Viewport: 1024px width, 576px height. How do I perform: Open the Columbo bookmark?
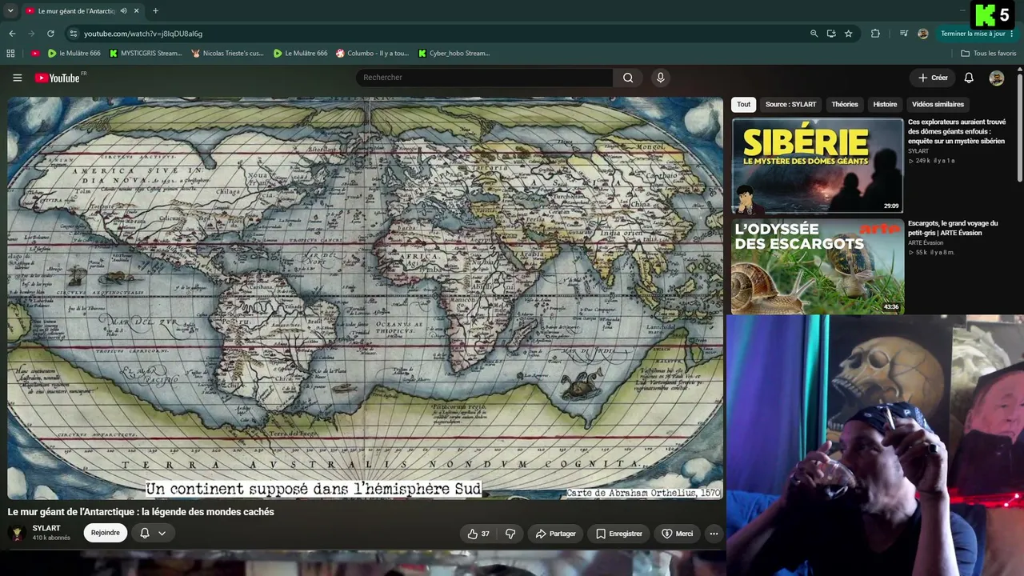[372, 54]
